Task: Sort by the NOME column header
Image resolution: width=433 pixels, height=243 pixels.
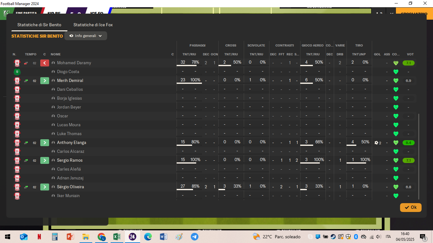Action: point(55,54)
